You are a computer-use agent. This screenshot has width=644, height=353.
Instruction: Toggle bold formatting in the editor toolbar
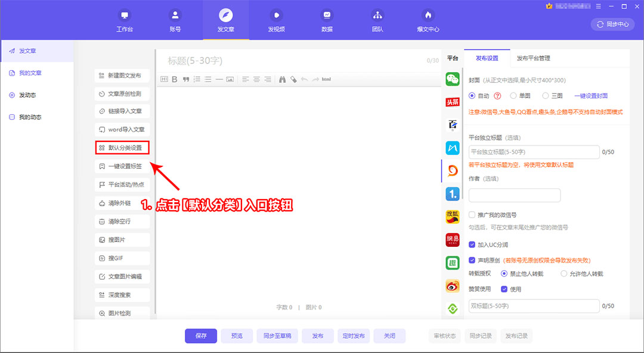tap(174, 79)
